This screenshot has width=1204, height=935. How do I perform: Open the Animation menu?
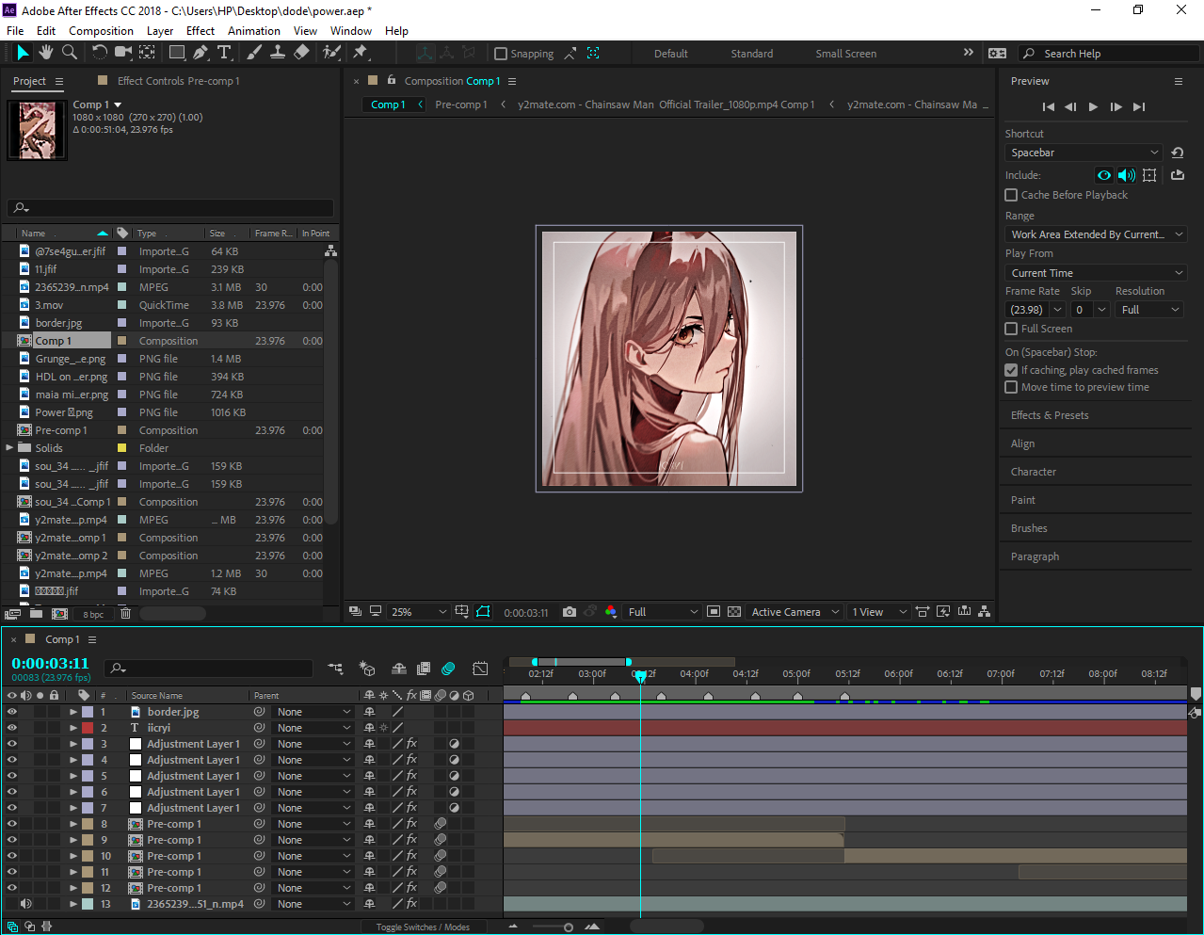click(x=253, y=30)
